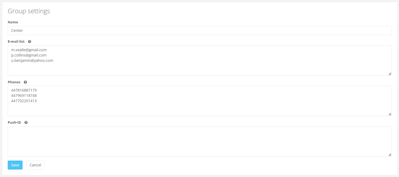The width and height of the screenshot is (399, 177).
Task: Click the Phones box resize handle
Action: [390, 114]
